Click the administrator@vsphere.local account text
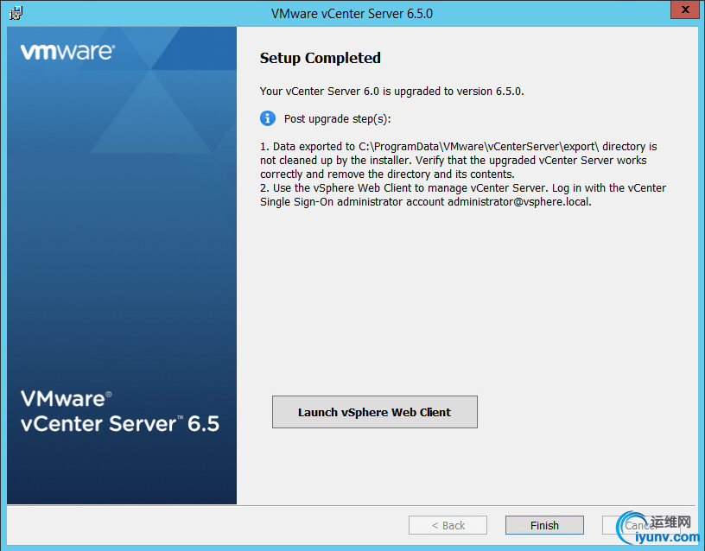Image resolution: width=705 pixels, height=551 pixels. point(519,202)
